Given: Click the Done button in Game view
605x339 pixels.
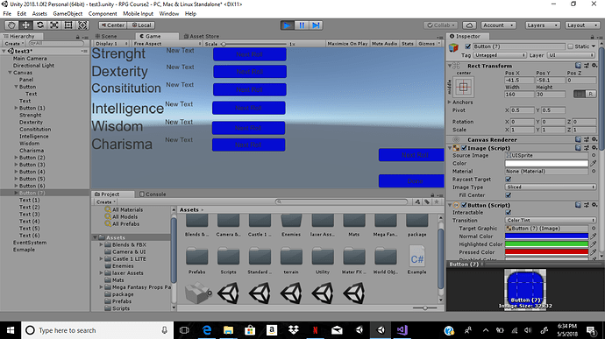Looking at the screenshot, I should (x=411, y=180).
